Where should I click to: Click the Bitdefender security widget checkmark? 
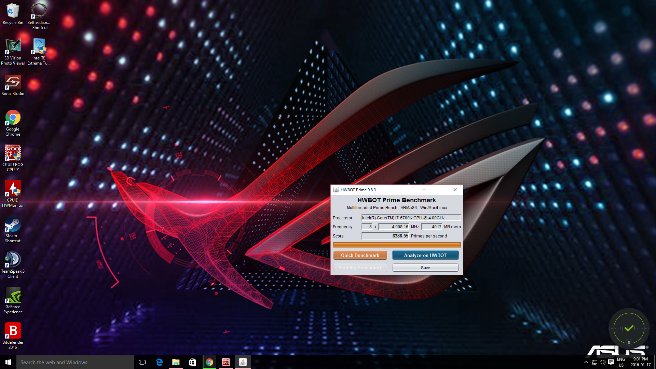point(629,329)
